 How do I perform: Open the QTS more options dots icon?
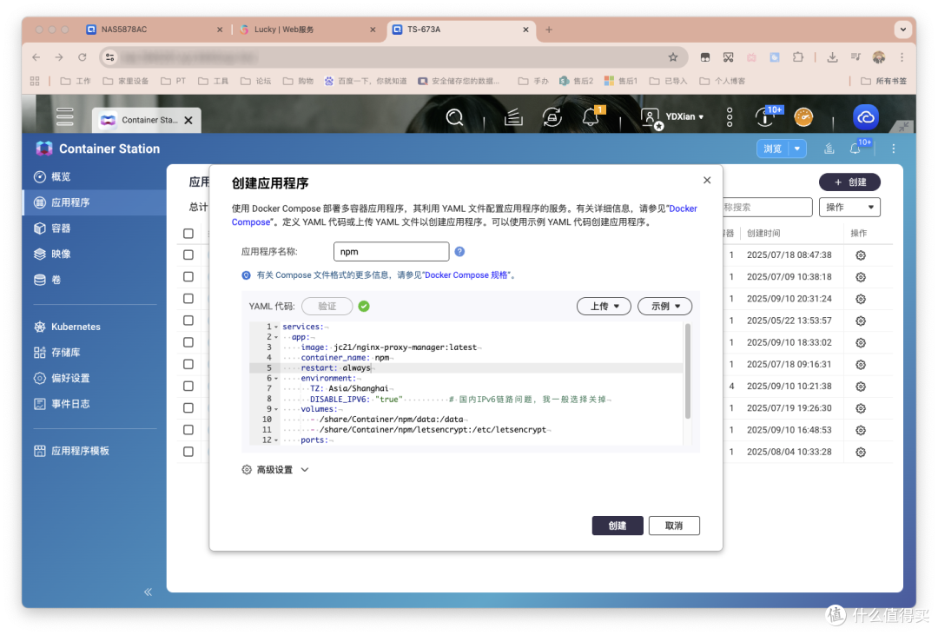click(730, 117)
